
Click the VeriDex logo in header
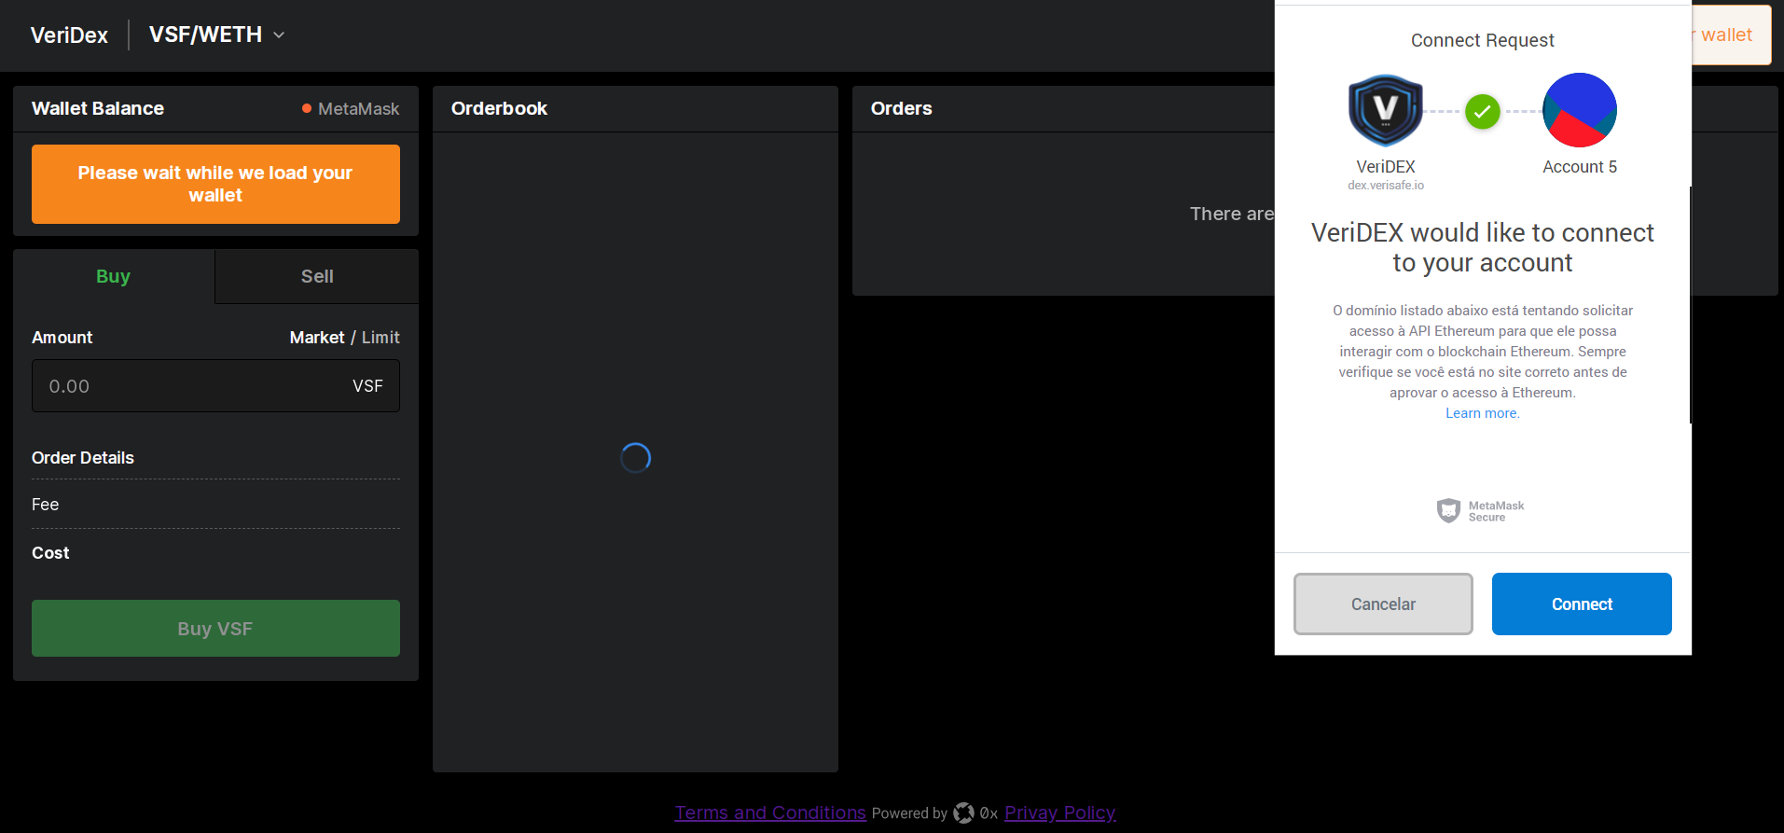coord(69,35)
